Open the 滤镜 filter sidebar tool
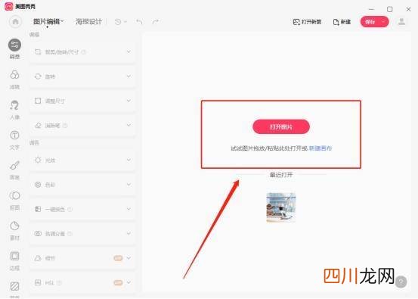Screen dimensions: 418x299 (14, 79)
